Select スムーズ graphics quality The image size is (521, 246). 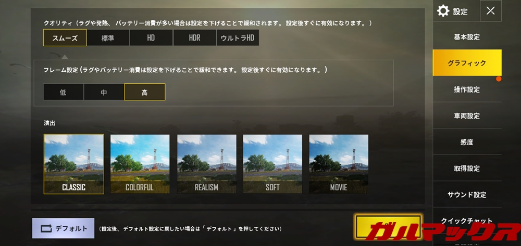pos(65,38)
